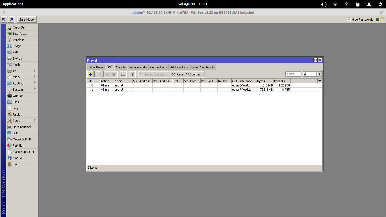
Task: Expand the IP submenu
Action: click(22, 71)
